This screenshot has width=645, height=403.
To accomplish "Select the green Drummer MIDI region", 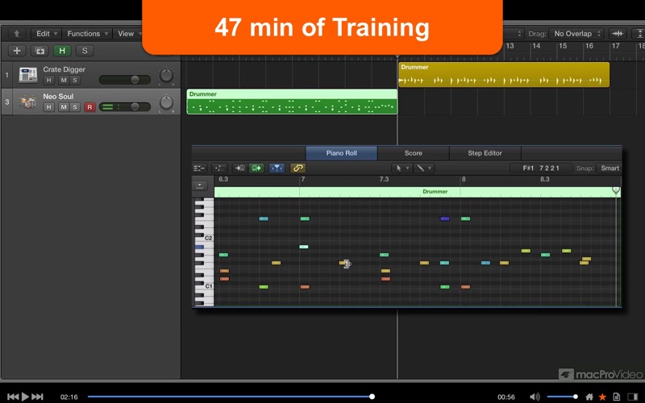I will [292, 102].
